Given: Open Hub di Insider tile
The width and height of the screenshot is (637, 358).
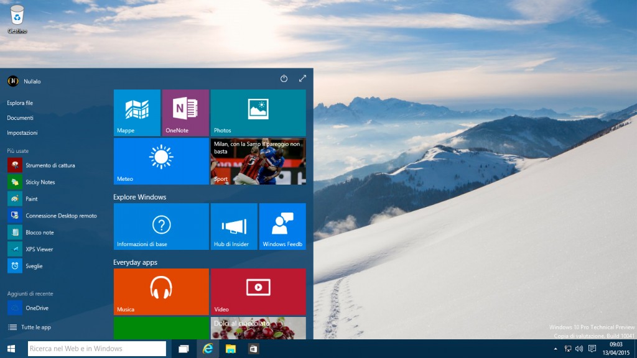Looking at the screenshot, I should [234, 226].
